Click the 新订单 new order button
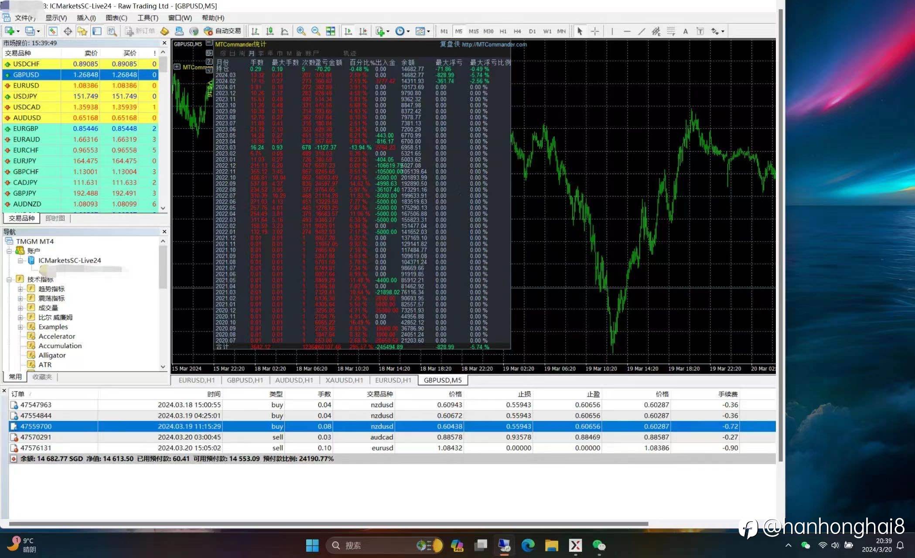This screenshot has width=915, height=558. [x=140, y=31]
